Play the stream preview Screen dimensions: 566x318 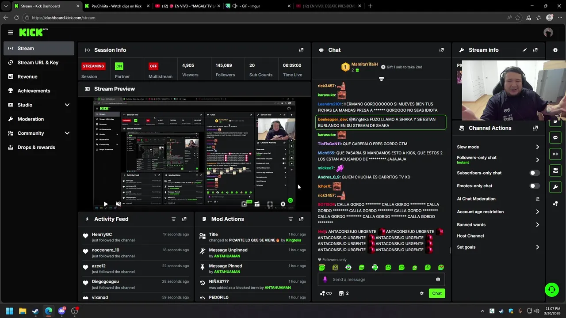click(x=105, y=204)
